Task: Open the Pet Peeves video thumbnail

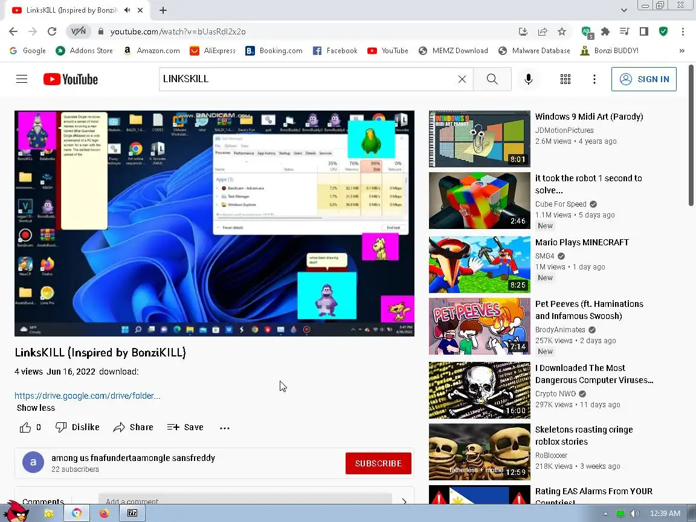Action: pos(479,326)
